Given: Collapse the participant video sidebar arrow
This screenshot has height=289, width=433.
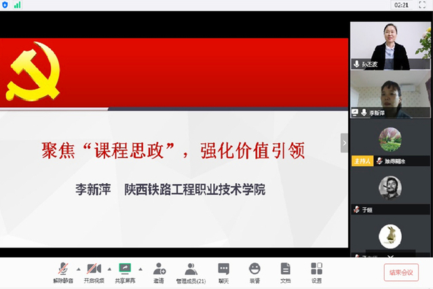Looking at the screenshot, I should pyautogui.click(x=344, y=143).
